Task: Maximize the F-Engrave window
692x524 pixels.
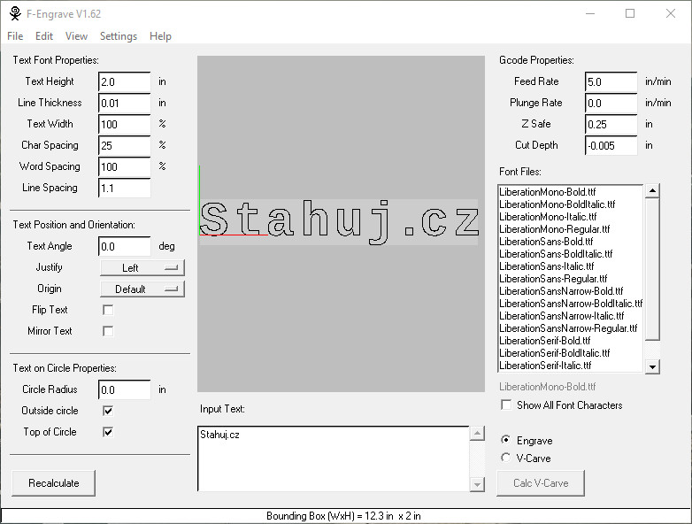Action: [630, 13]
